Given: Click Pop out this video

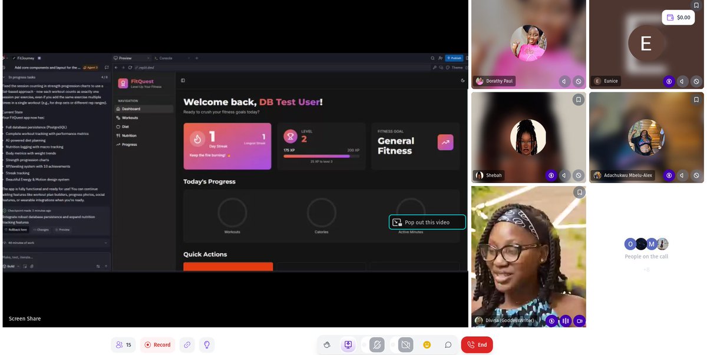Looking at the screenshot, I should 427,222.
